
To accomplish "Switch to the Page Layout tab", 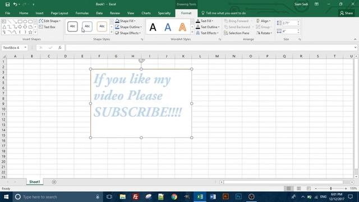I will click(x=59, y=13).
